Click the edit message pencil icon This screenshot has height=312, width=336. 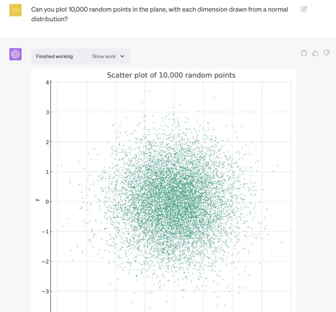pos(304,9)
